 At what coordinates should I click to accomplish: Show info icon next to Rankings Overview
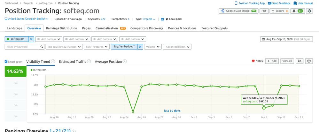pos(74,131)
